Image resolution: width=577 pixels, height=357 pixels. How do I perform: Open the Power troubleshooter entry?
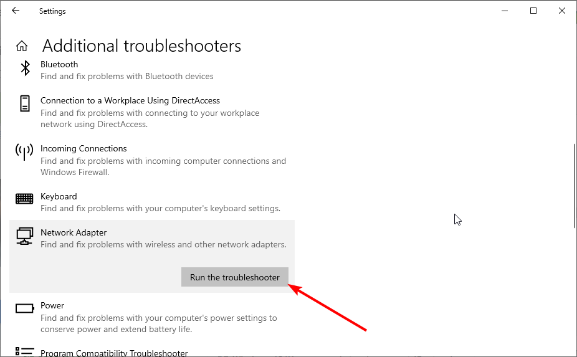(152, 317)
